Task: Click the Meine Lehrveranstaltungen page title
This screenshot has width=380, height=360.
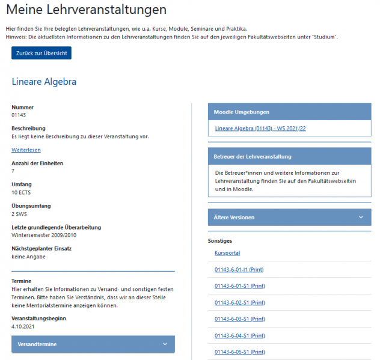Action: 86,10
